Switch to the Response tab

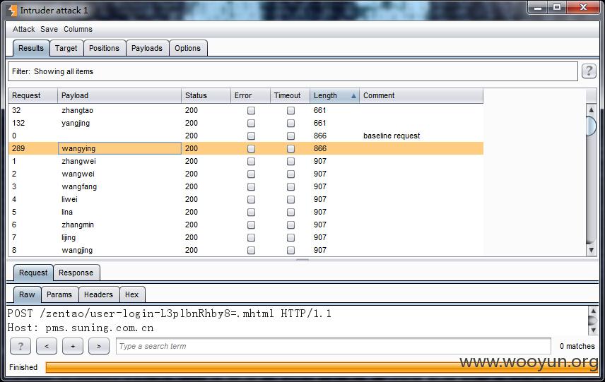point(76,273)
